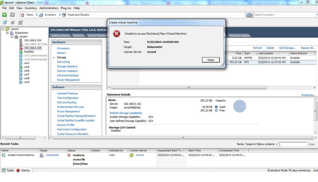This screenshot has height=182, width=318.
Task: Click the gray squares toolbar icon with plus
Action: click(20, 22)
